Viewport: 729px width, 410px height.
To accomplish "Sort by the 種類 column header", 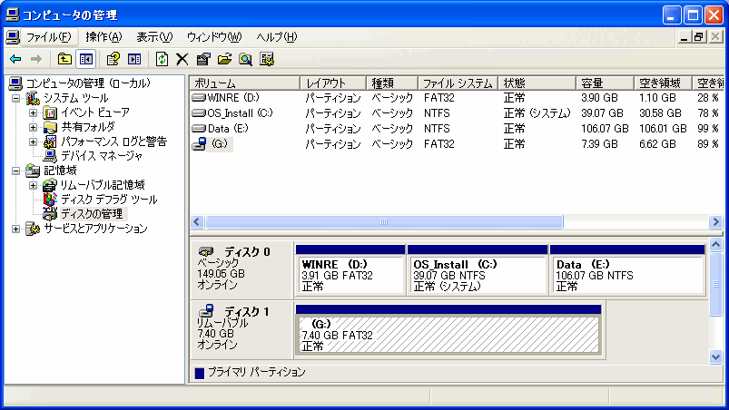I will 392,83.
